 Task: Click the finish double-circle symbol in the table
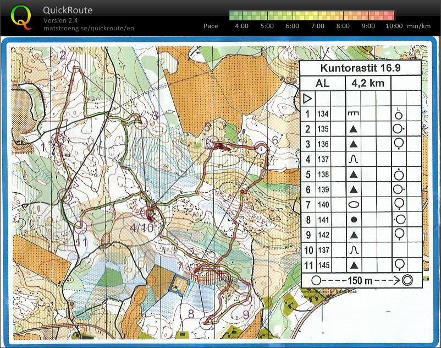(x=407, y=280)
